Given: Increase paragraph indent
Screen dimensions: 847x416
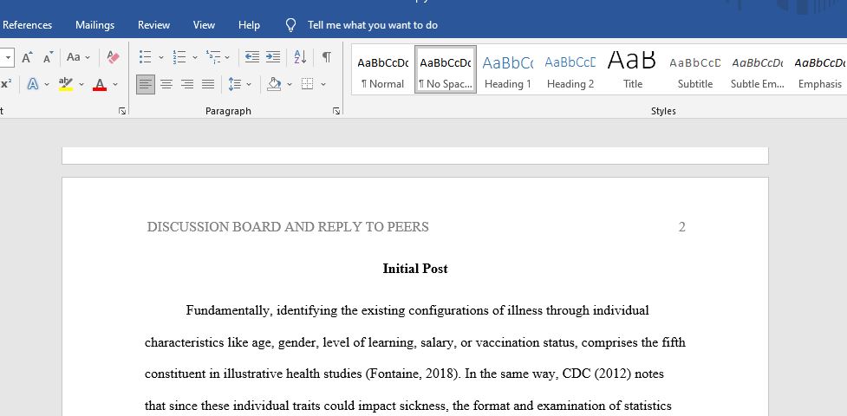Looking at the screenshot, I should point(273,56).
